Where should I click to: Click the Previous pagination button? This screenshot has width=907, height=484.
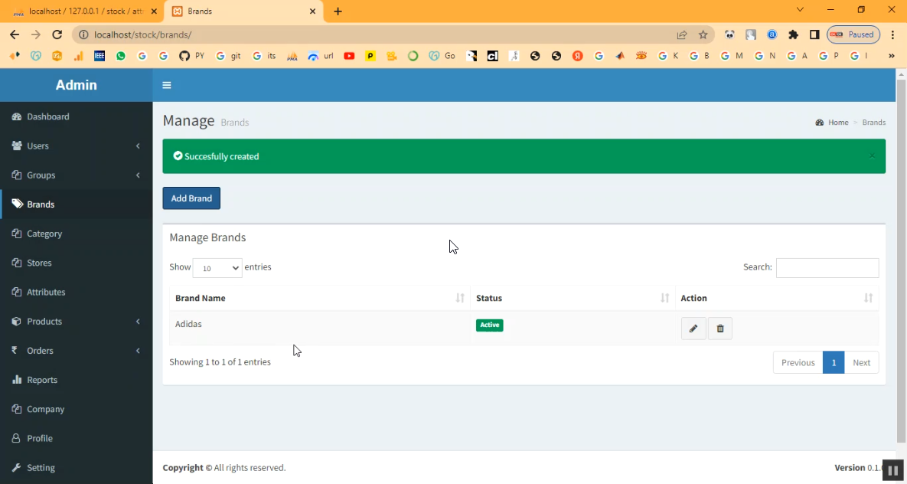click(798, 362)
